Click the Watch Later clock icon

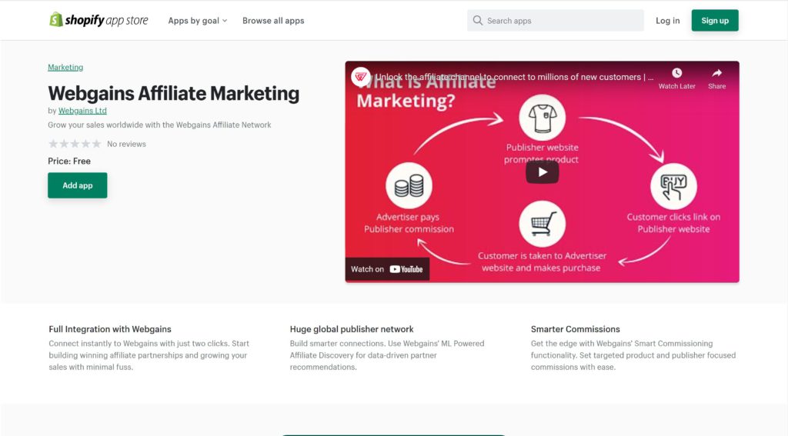[x=677, y=73]
